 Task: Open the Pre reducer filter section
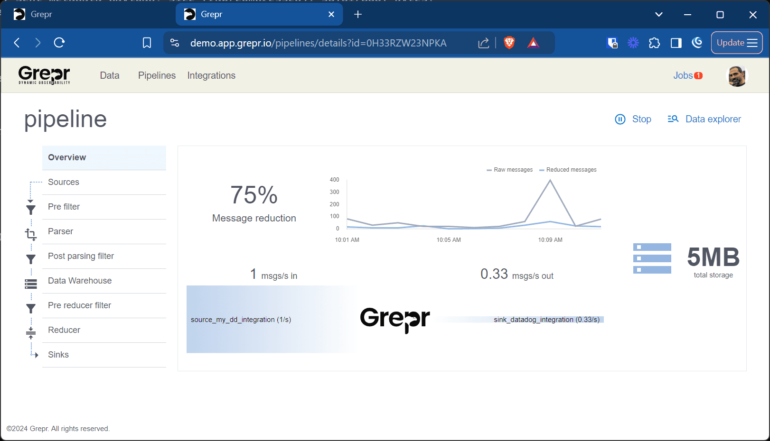[x=104, y=305]
